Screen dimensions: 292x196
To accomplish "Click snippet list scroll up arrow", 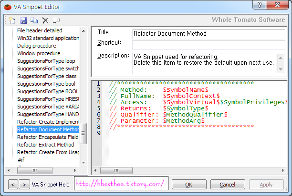I will 83,31.
